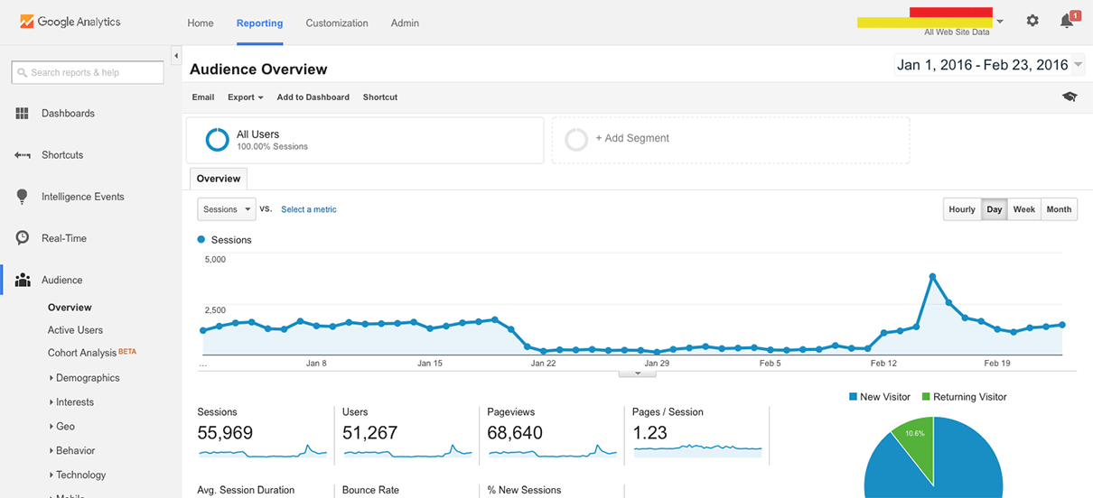Click in the Search reports & help field
The width and height of the screenshot is (1093, 498).
coord(88,73)
